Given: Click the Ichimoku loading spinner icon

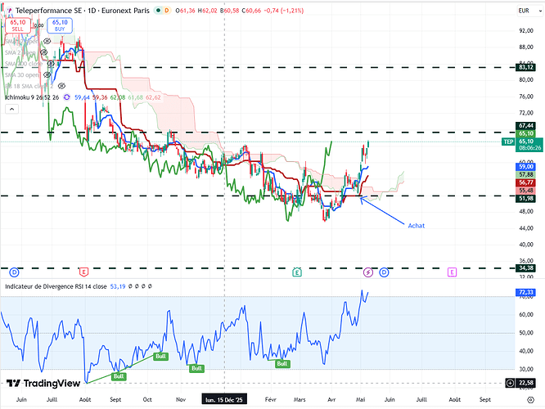Looking at the screenshot, I should coord(67,97).
